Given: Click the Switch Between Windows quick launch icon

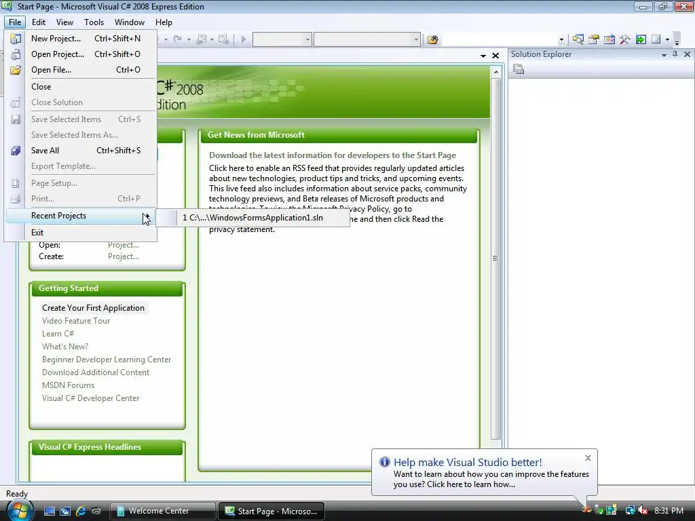Looking at the screenshot, I should point(65,511).
